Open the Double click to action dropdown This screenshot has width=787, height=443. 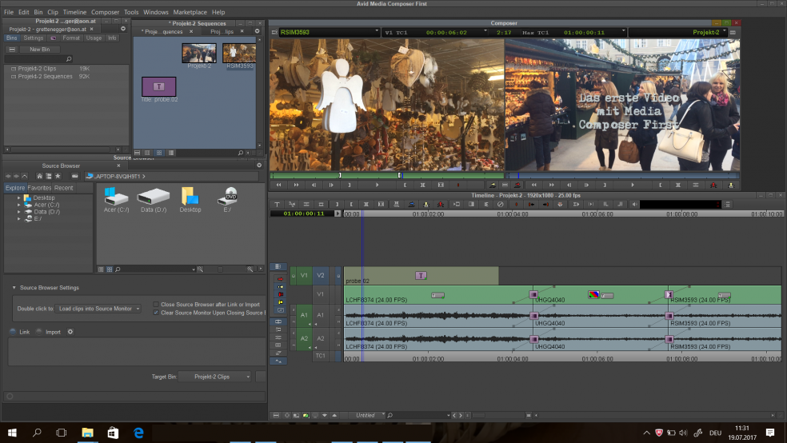[98, 308]
